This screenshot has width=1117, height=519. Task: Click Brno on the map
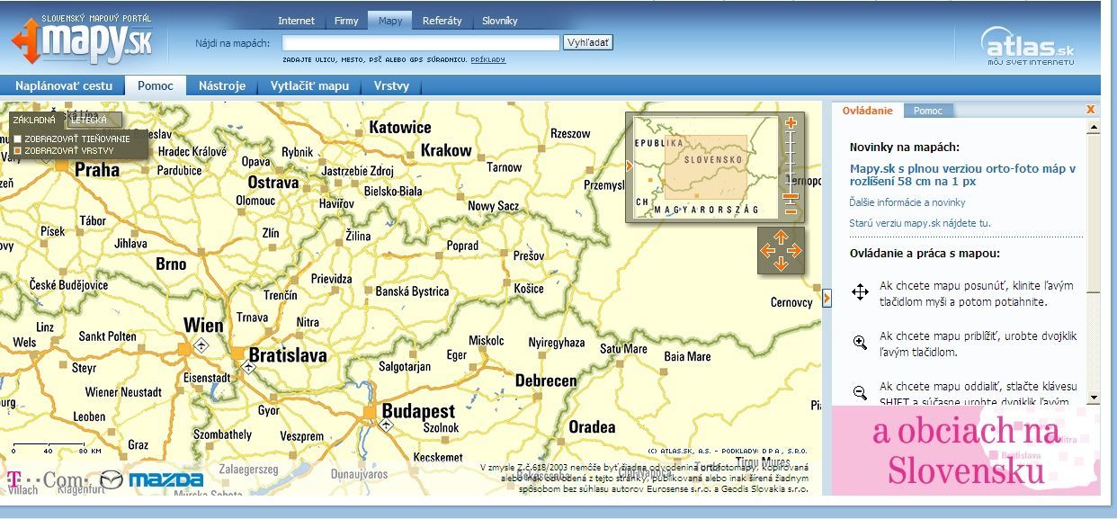pos(171,264)
